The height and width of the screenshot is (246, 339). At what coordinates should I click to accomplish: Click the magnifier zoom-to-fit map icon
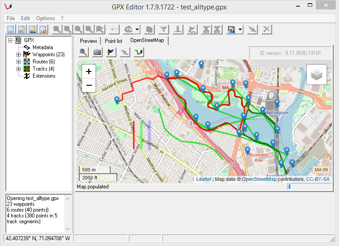pyautogui.click(x=83, y=52)
